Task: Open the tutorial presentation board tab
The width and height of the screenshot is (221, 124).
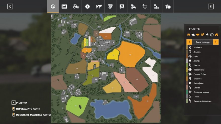Action: tap(122, 7)
